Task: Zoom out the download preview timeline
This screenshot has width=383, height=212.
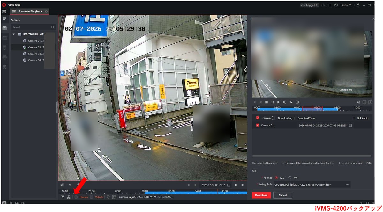Action: [x=364, y=102]
